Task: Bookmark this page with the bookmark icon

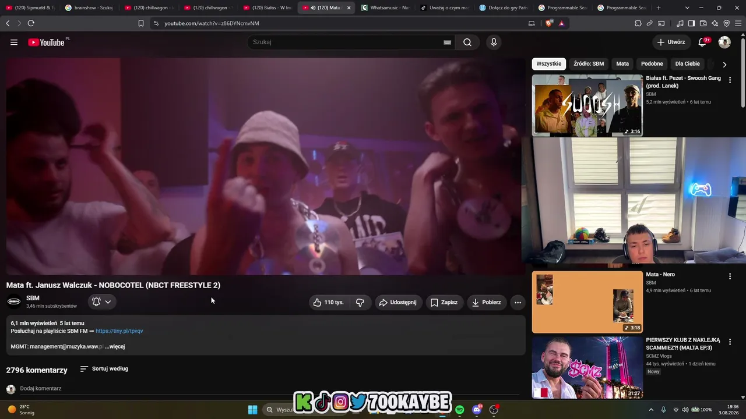Action: click(141, 23)
